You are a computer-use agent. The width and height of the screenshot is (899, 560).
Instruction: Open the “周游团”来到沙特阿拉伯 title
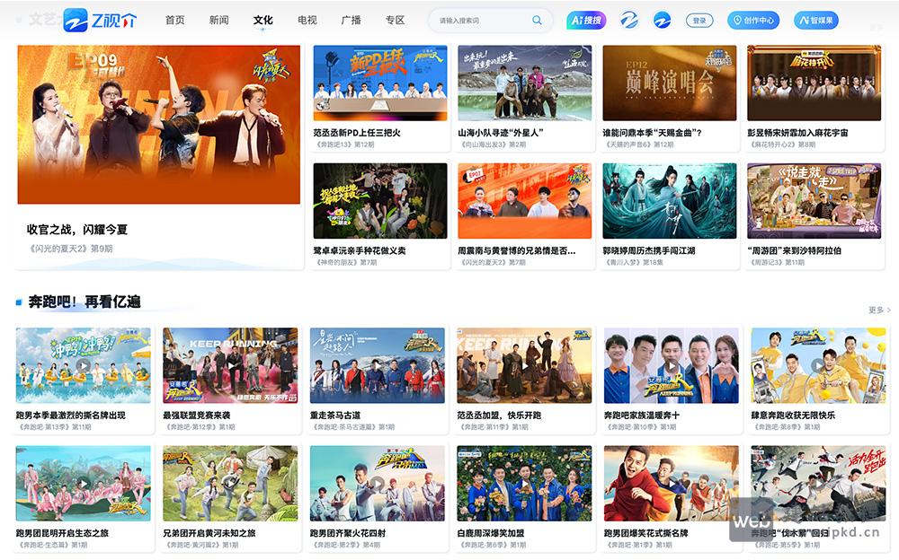click(794, 250)
